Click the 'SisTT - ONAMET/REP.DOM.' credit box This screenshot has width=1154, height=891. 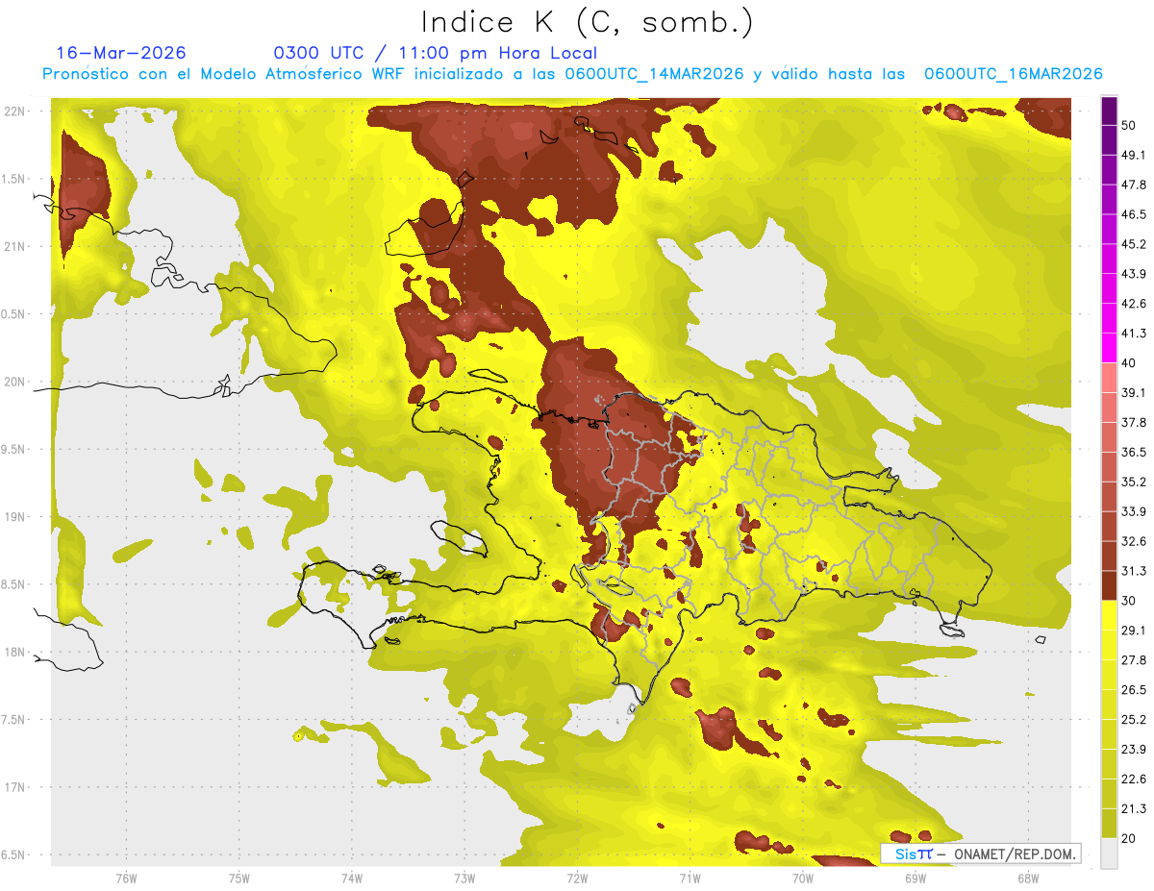click(x=981, y=854)
